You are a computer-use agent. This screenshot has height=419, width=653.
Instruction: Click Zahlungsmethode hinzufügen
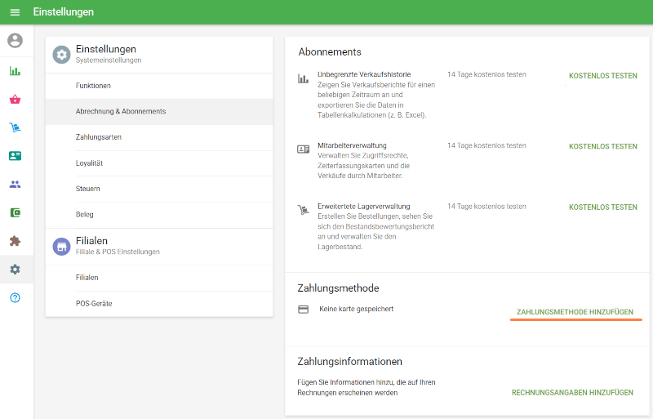click(x=575, y=312)
